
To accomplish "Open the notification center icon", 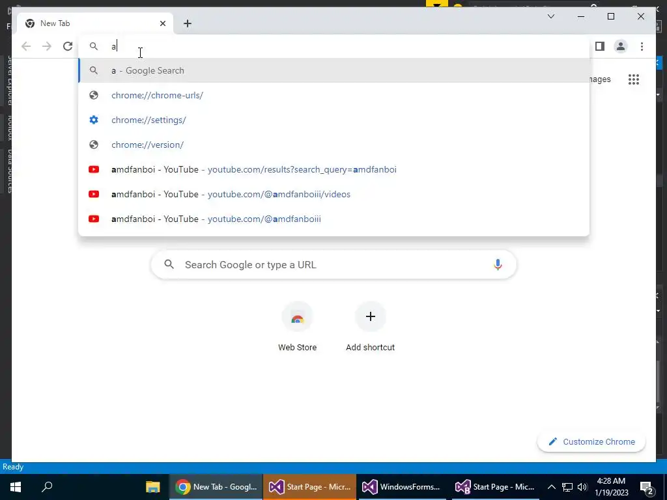I will point(647,487).
